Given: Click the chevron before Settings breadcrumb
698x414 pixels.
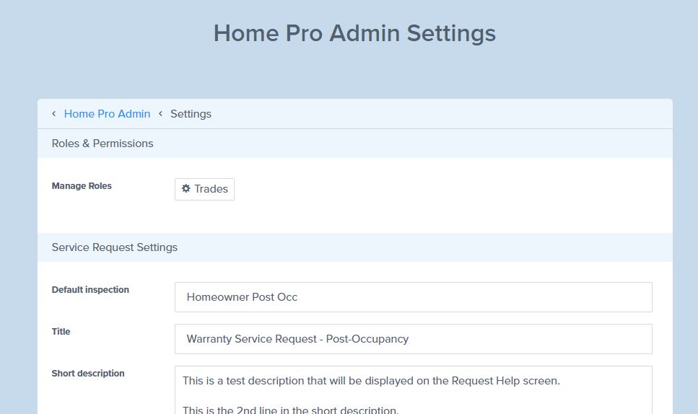Looking at the screenshot, I should click(160, 114).
